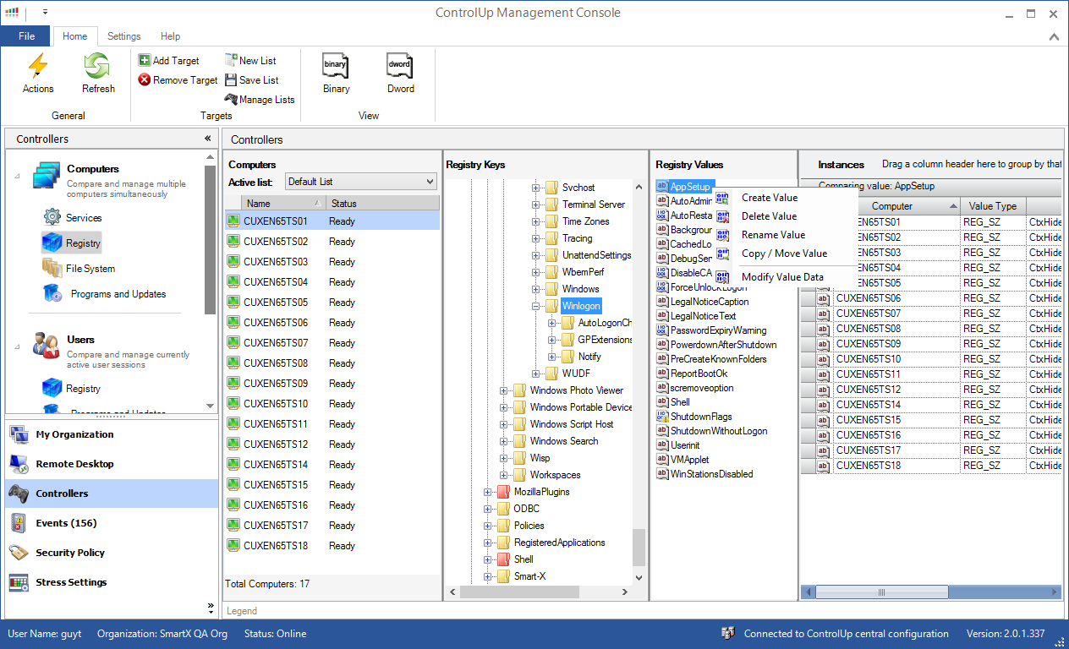
Task: Click the CUXEN65TS05 computer status icon
Action: pyautogui.click(x=233, y=303)
